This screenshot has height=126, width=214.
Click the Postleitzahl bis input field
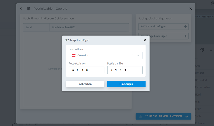click(125, 70)
